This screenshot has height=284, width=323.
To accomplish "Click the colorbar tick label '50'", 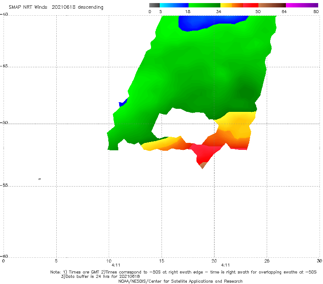I will point(258,12).
